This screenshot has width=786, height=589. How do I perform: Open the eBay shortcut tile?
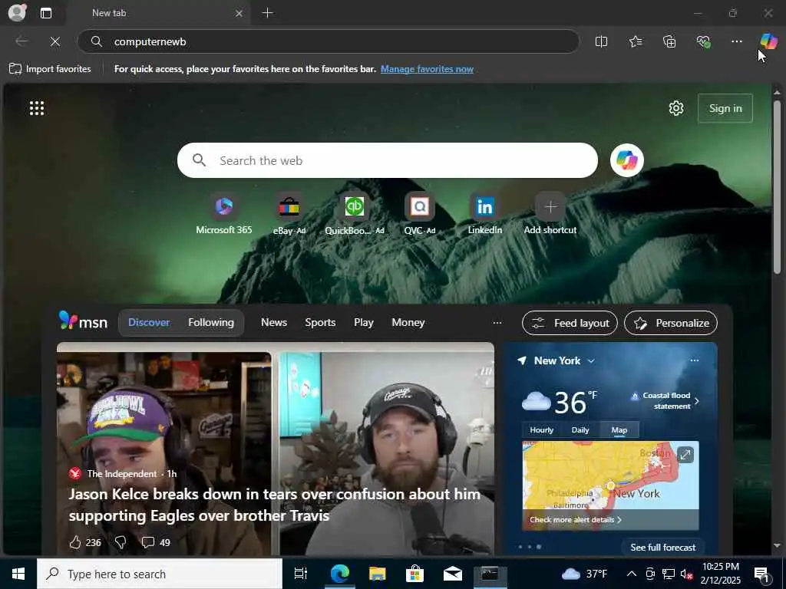289,214
